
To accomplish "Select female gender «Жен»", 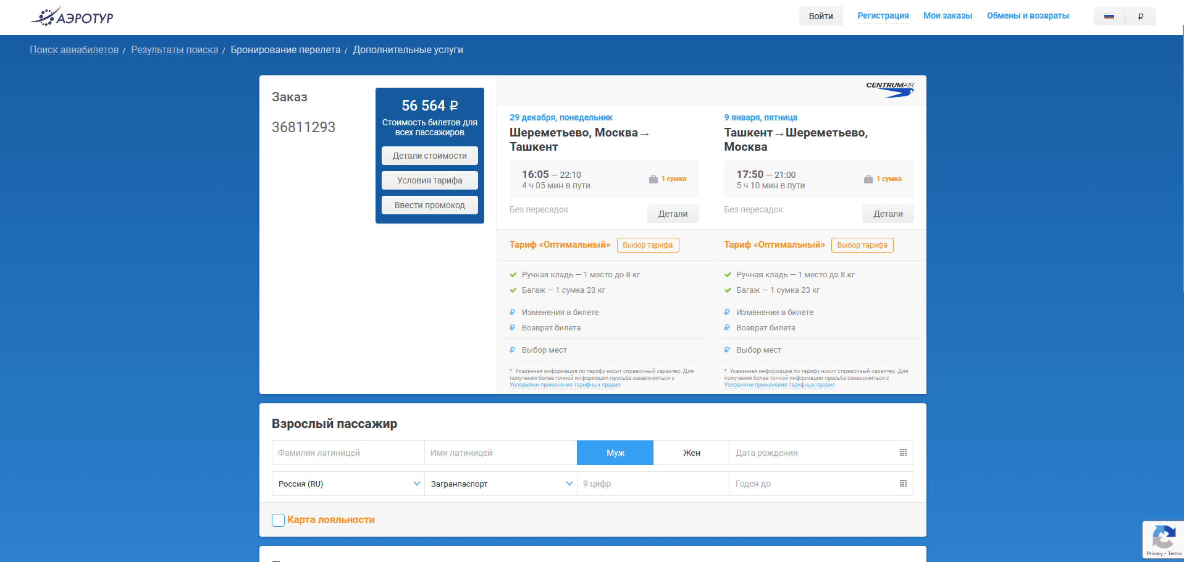I will (691, 453).
